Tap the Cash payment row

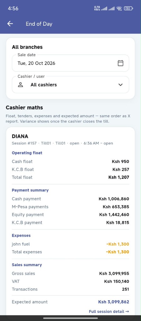pyautogui.click(x=70, y=199)
